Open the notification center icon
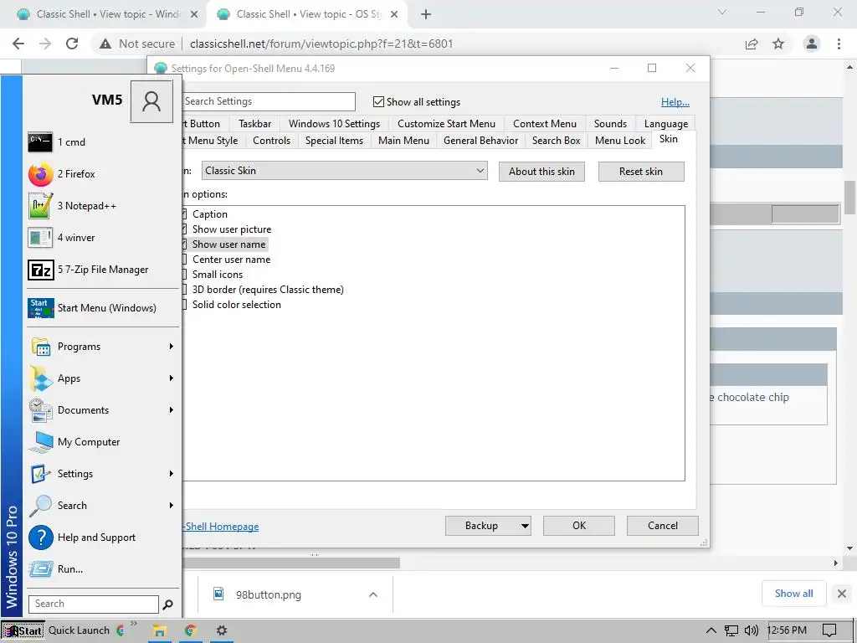The height and width of the screenshot is (643, 857). [x=829, y=630]
